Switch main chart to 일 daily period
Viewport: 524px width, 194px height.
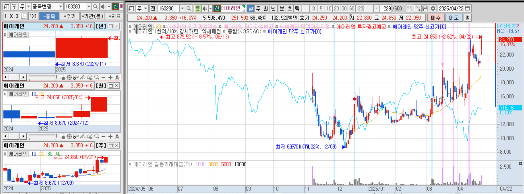251,9
